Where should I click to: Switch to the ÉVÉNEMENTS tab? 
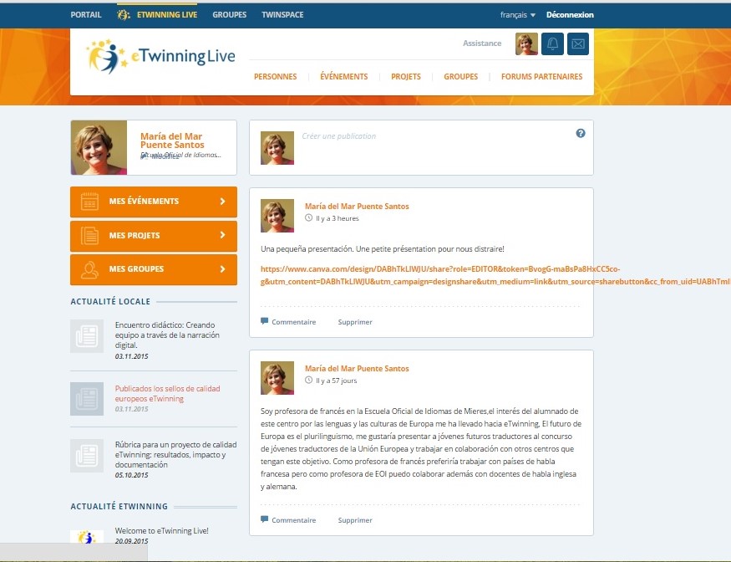(343, 76)
